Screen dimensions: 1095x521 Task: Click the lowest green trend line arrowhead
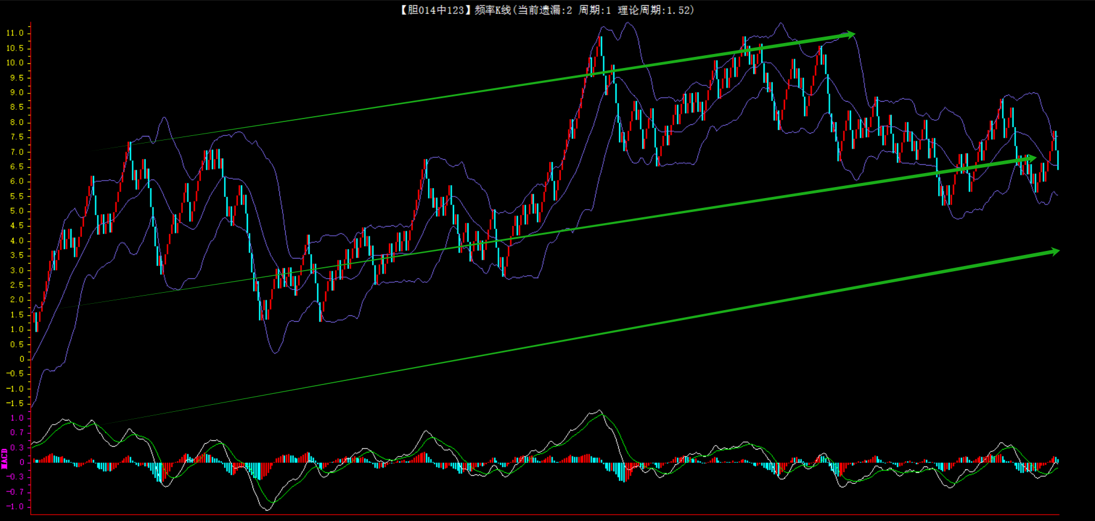pos(1053,251)
